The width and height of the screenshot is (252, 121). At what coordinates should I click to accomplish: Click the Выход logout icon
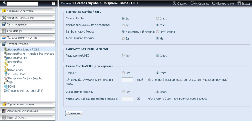[x=239, y=3]
